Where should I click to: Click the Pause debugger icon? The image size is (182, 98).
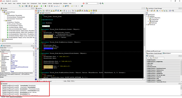(x=49, y=6)
